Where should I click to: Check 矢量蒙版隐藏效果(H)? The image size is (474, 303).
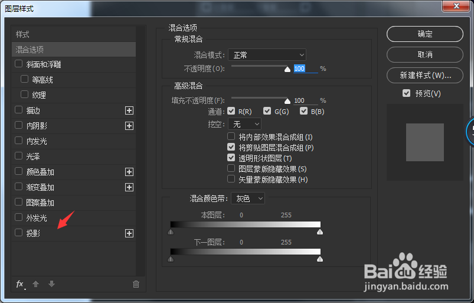point(231,179)
